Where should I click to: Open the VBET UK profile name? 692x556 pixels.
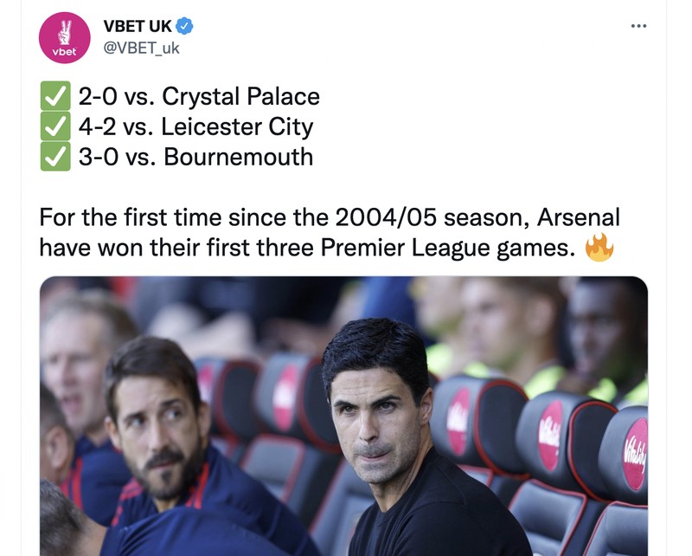[x=137, y=23]
